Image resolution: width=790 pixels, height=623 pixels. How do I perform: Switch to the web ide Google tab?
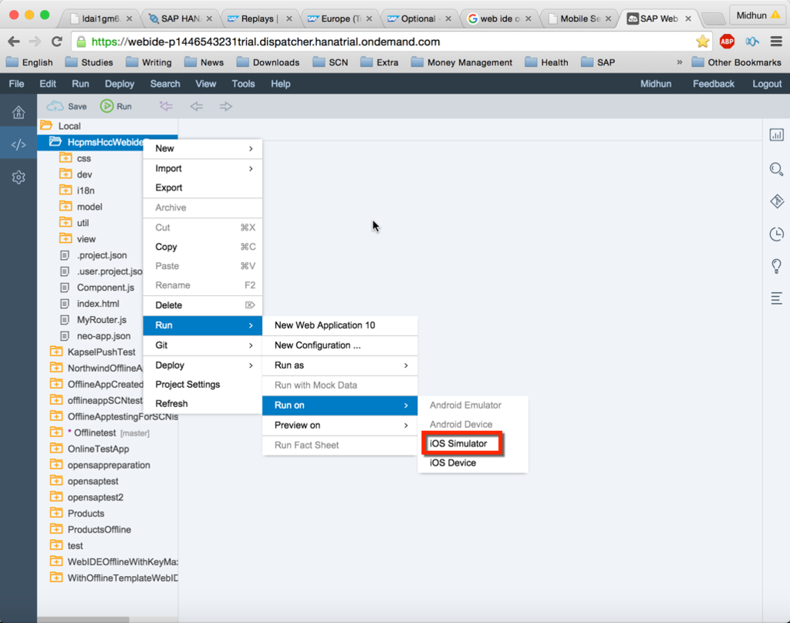pos(500,19)
